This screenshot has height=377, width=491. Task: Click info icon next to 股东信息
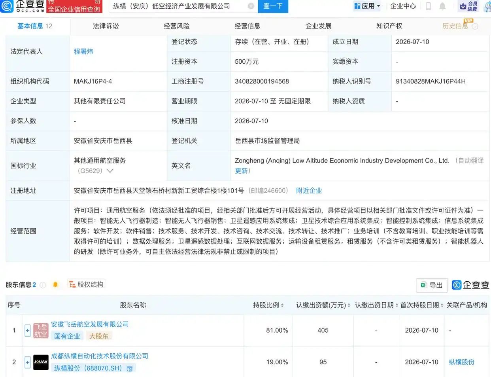(x=43, y=285)
